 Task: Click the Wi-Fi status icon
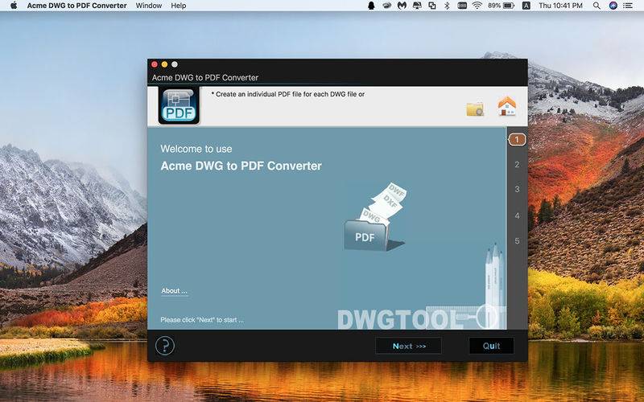(477, 6)
